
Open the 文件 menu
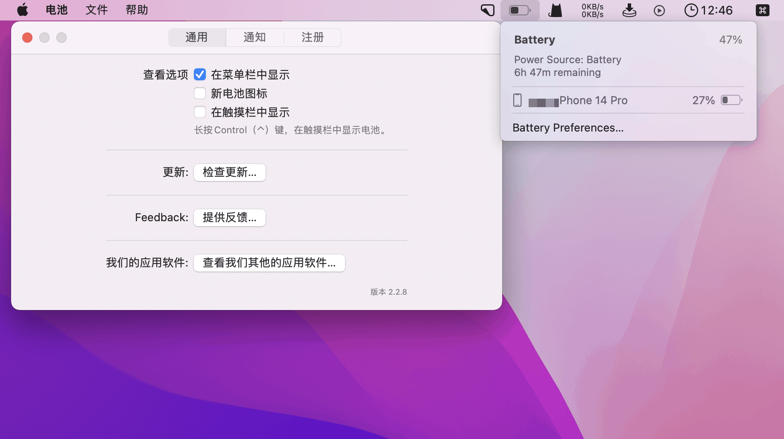pyautogui.click(x=97, y=10)
